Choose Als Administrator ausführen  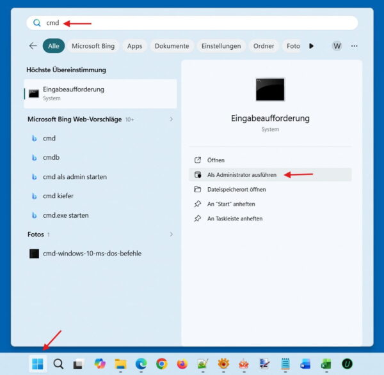270,174
